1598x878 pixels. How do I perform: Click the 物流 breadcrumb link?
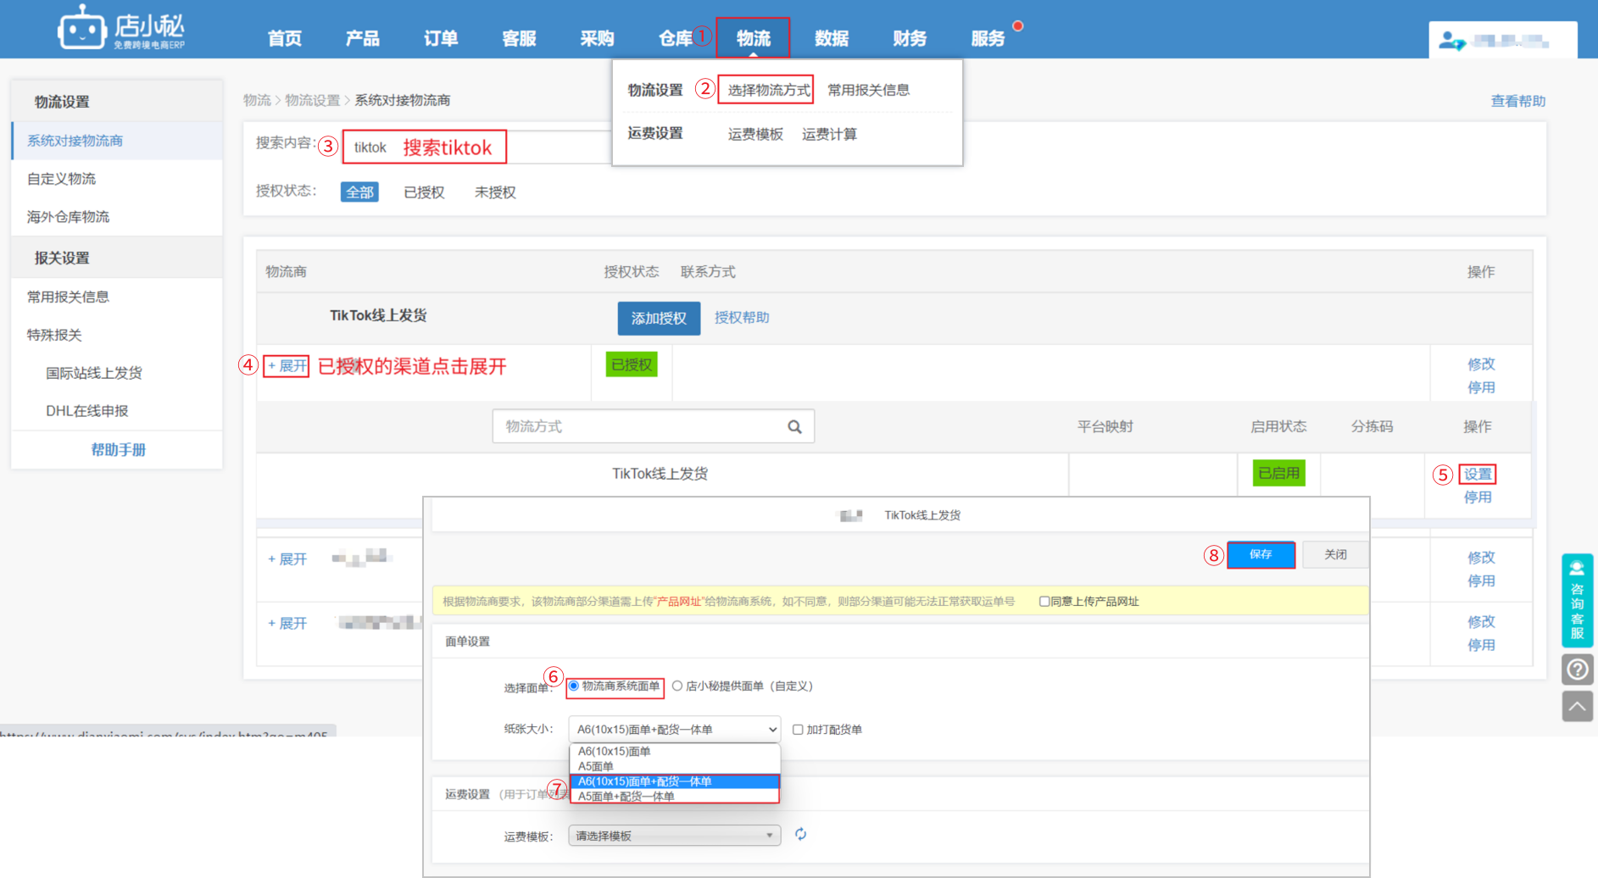click(x=257, y=100)
